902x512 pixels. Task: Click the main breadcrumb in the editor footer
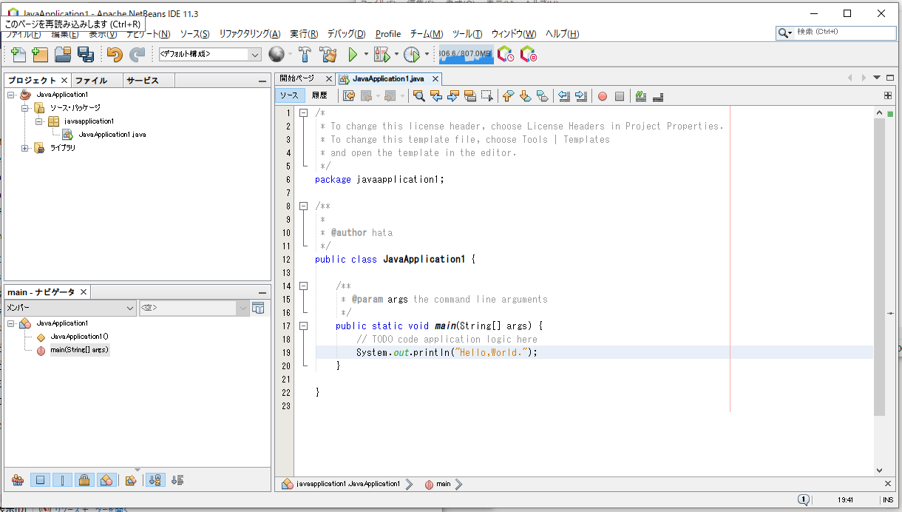point(444,484)
